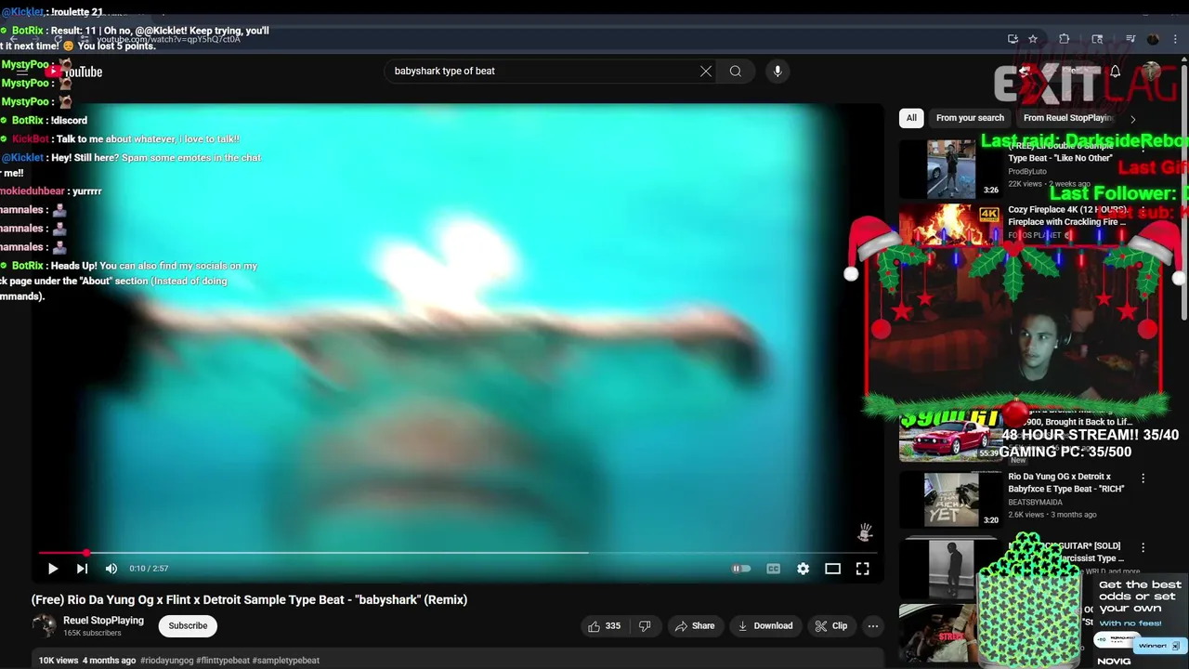Open the browser extensions puzzle icon
The width and height of the screenshot is (1189, 669).
(x=1065, y=39)
